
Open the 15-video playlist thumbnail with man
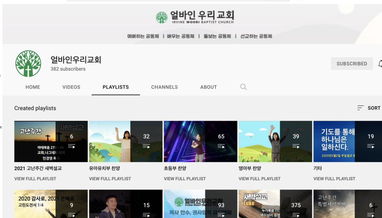tap(126, 204)
